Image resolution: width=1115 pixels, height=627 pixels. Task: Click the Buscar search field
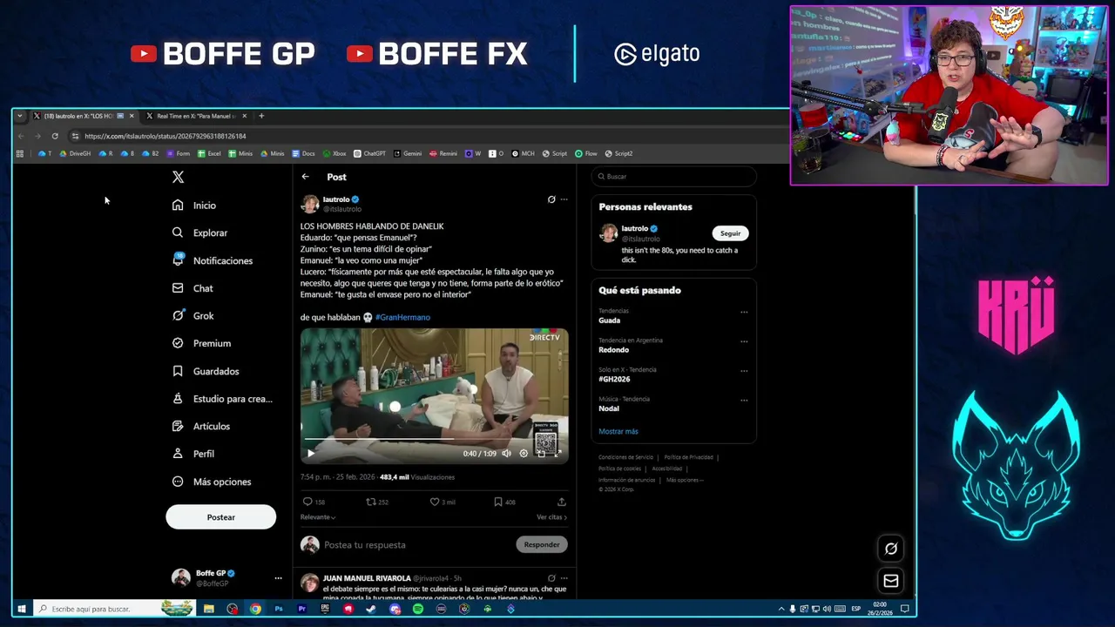[673, 176]
